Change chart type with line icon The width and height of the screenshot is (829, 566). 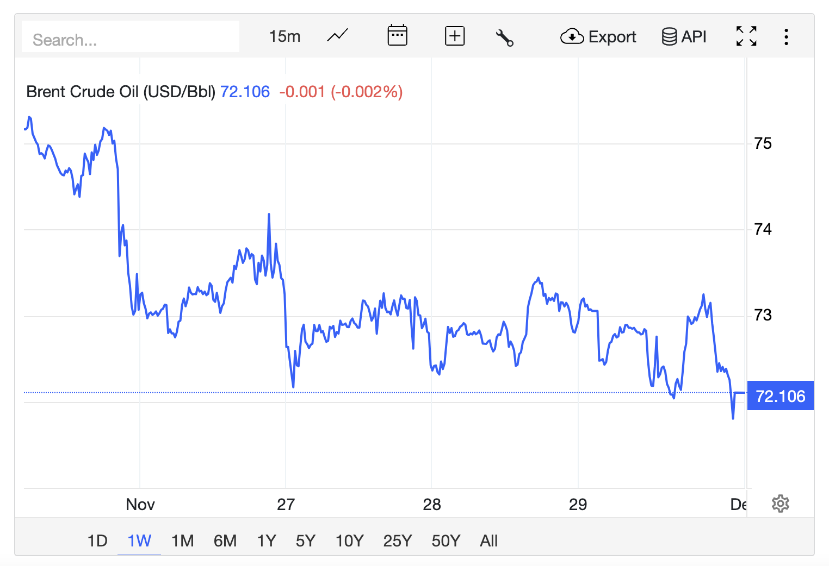tap(337, 36)
